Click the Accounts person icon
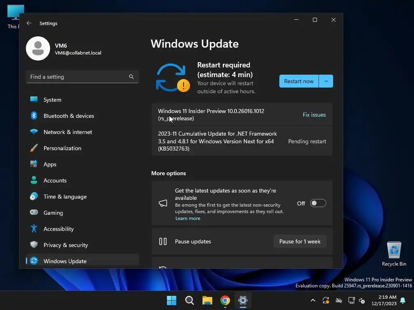Image resolution: width=414 pixels, height=310 pixels. click(34, 180)
